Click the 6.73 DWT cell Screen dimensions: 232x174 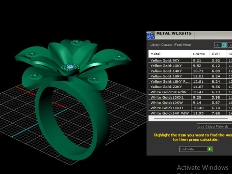pyautogui.click(x=218, y=92)
